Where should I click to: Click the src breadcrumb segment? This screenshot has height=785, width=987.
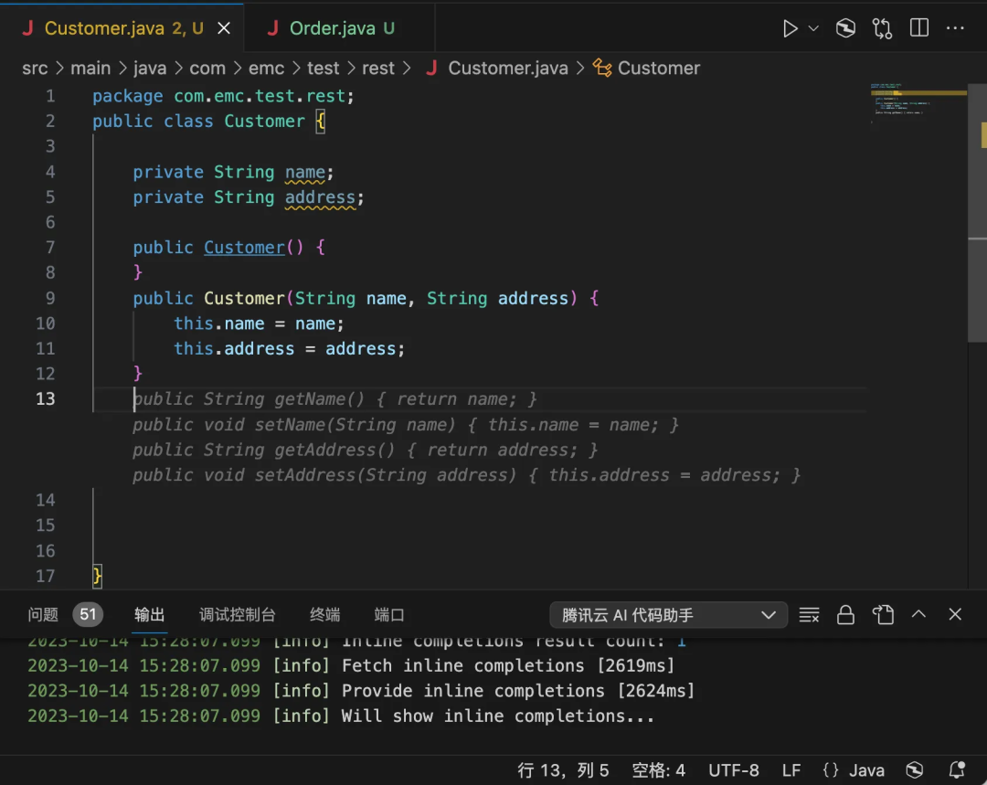point(35,68)
